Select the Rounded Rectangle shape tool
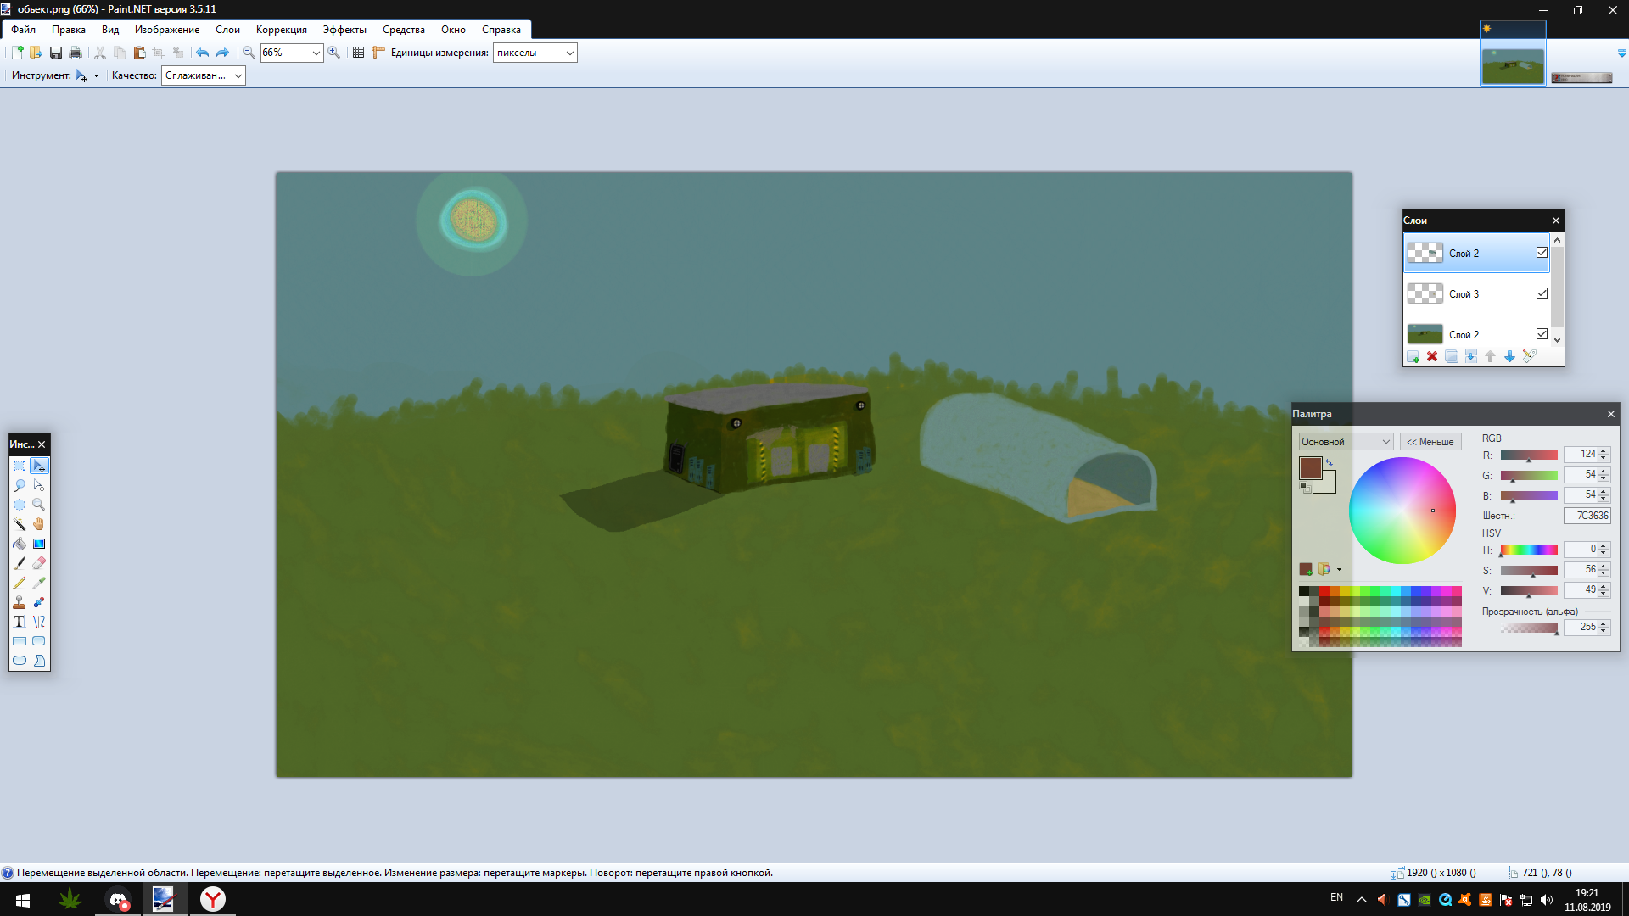This screenshot has height=916, width=1629. click(39, 641)
